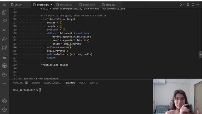Open the Problems panel tab

pos(18,83)
